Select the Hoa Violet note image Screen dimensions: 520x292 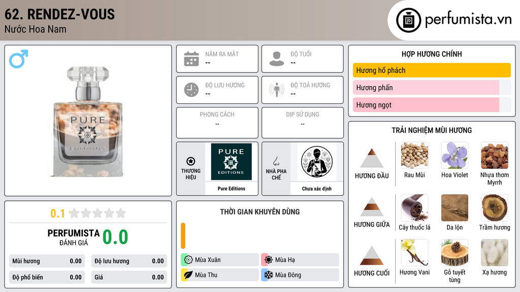tap(454, 155)
